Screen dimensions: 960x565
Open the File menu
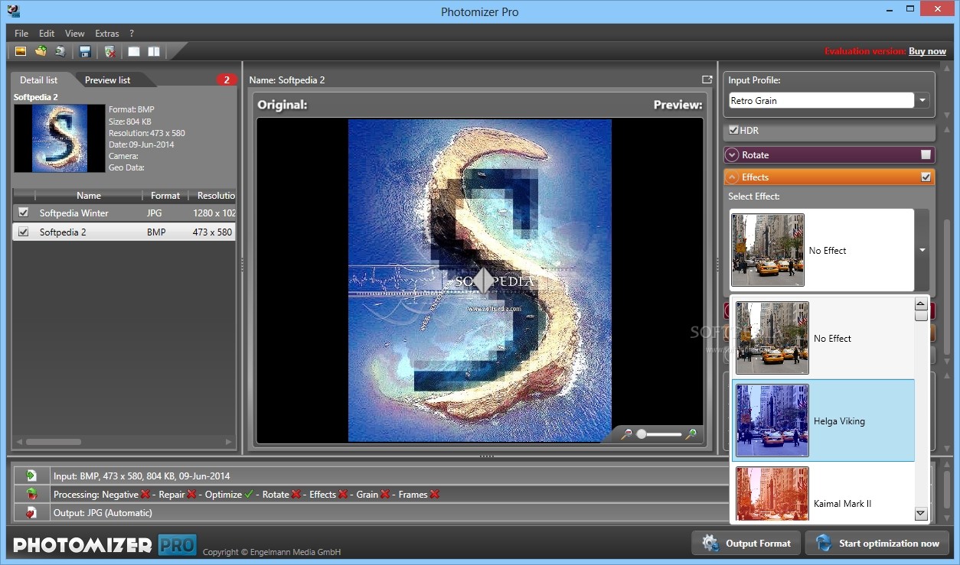(x=21, y=34)
